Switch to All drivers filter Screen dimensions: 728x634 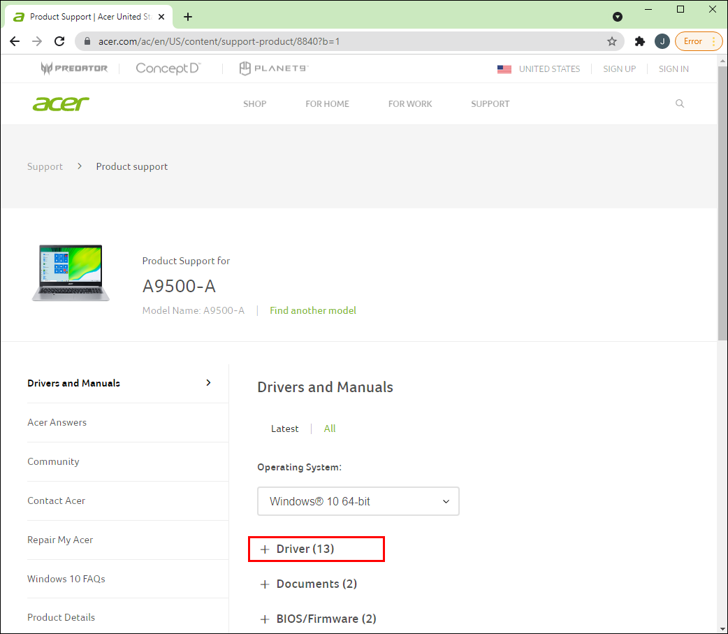(330, 428)
